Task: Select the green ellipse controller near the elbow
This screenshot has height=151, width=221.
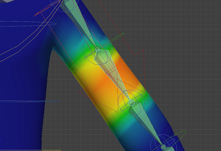Action: [98, 50]
